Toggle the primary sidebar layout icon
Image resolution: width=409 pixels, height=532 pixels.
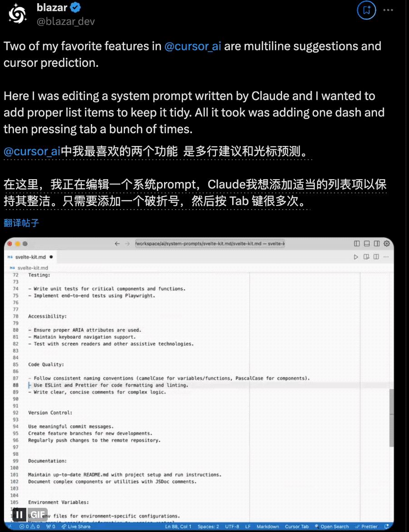tap(357, 244)
